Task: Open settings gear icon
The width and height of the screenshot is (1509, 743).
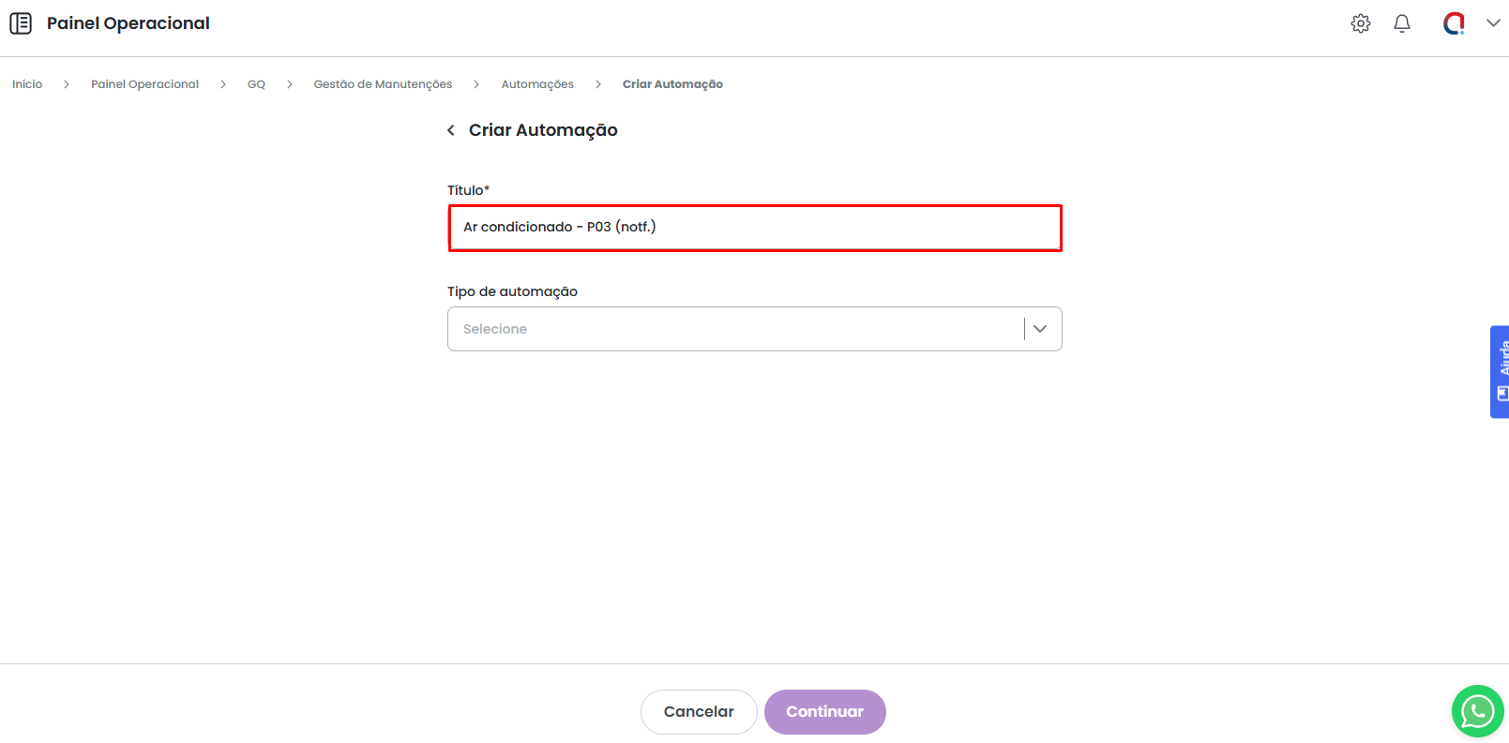Action: (1361, 23)
